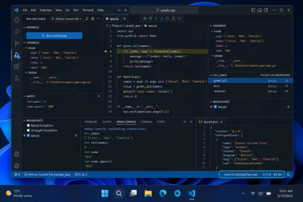Viewport: 303px width, 202px height.
Task: Open debug toolbar more options ellipsis
Action: click(x=179, y=18)
